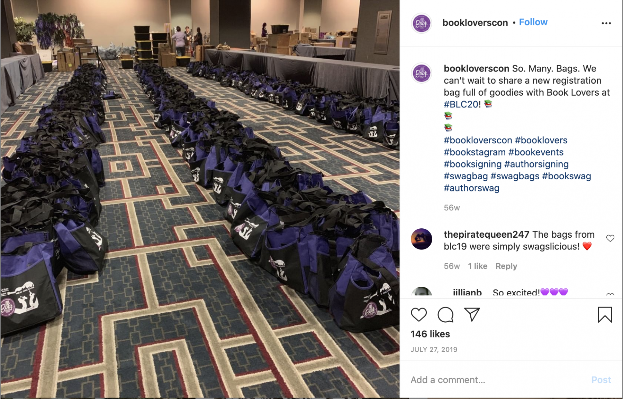Open the #bookstagram hashtag link
This screenshot has height=399, width=623.
[x=475, y=152]
